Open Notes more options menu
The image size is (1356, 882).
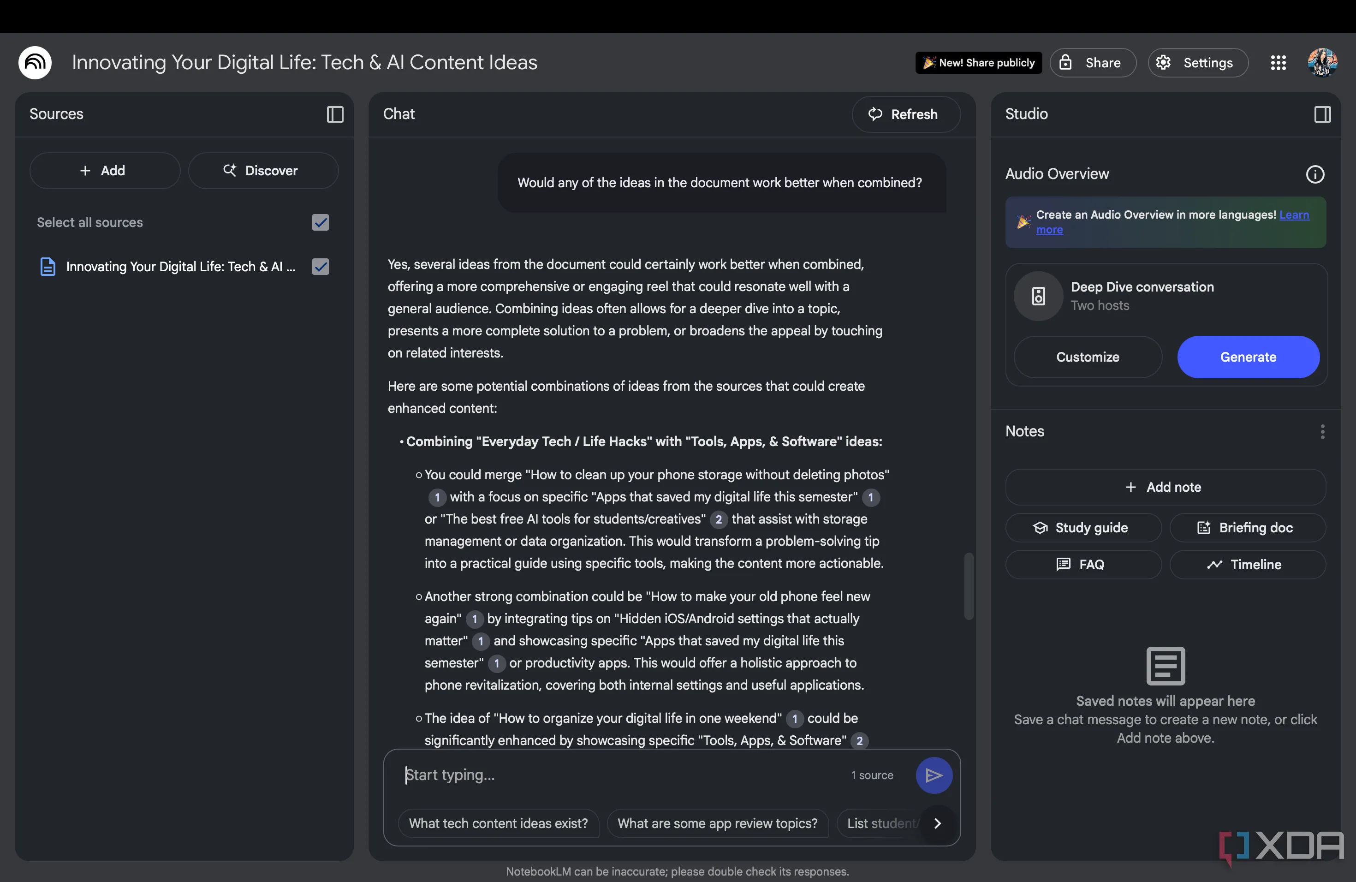coord(1322,432)
